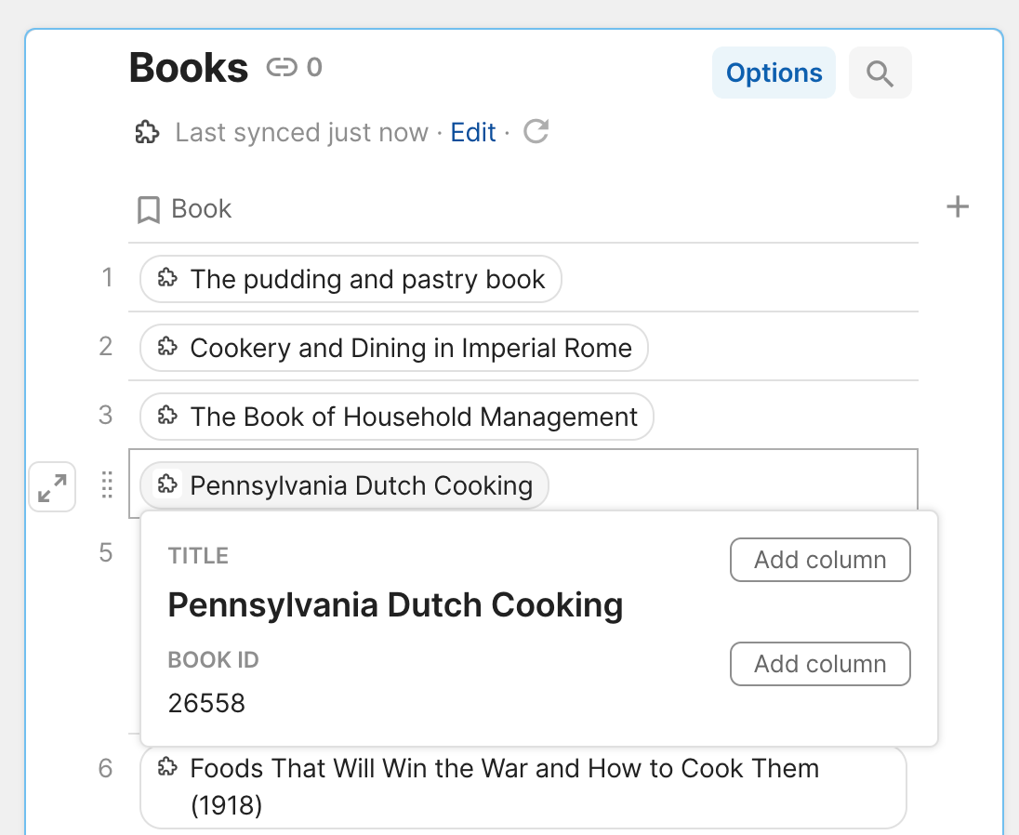This screenshot has height=835, width=1019.
Task: Add column for the BOOK ID field
Action: (x=820, y=664)
